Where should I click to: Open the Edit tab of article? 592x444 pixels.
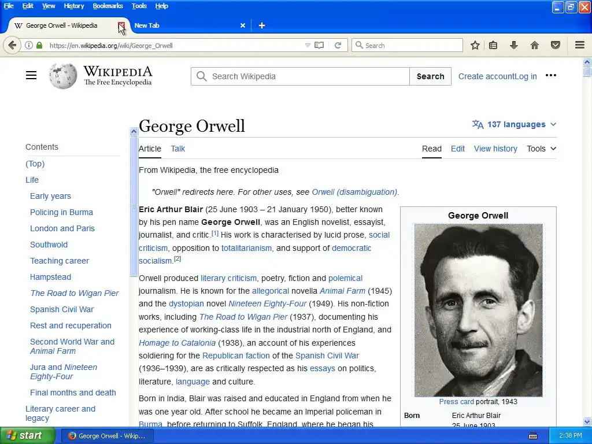click(458, 149)
